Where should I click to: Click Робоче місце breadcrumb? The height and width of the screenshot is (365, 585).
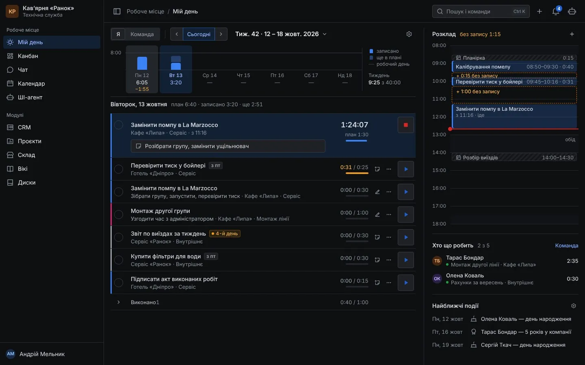[x=145, y=11]
